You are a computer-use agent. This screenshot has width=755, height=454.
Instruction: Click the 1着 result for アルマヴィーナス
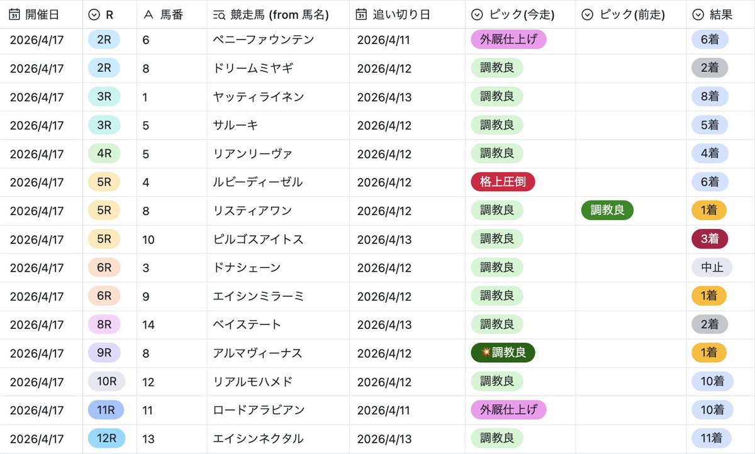(709, 353)
